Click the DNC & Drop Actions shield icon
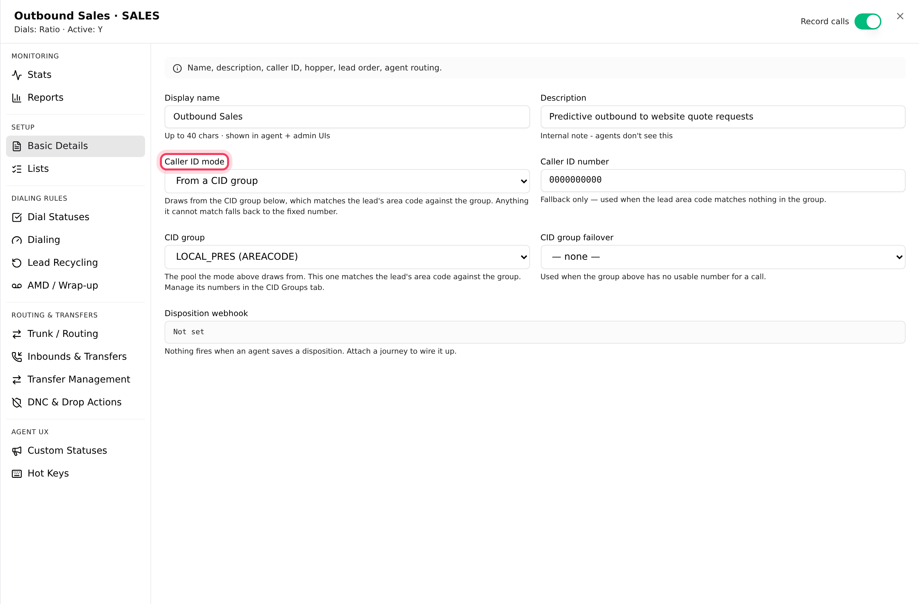Screen dimensions: 919x604 (16, 402)
